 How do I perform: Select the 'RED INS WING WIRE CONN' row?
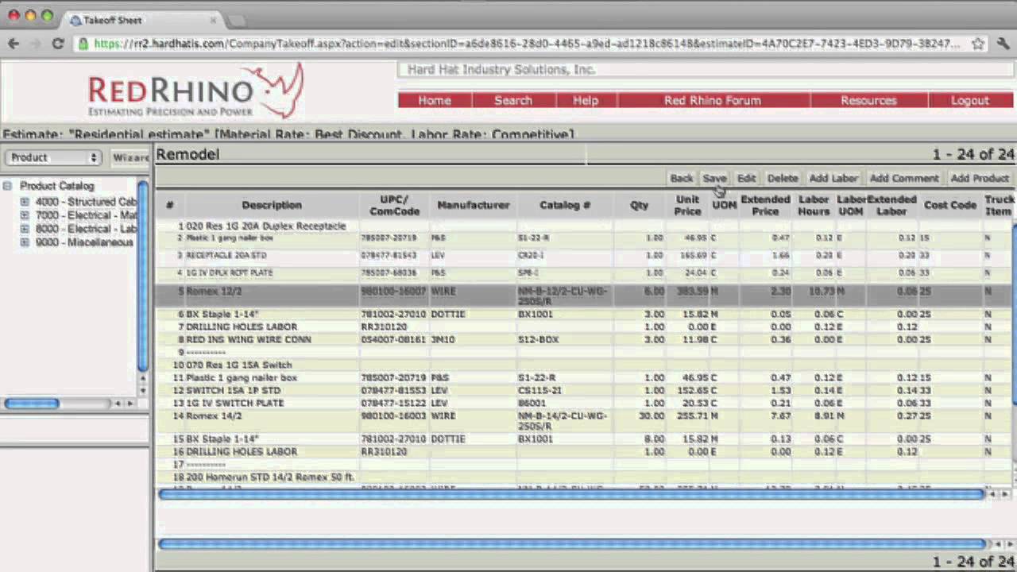coord(584,339)
